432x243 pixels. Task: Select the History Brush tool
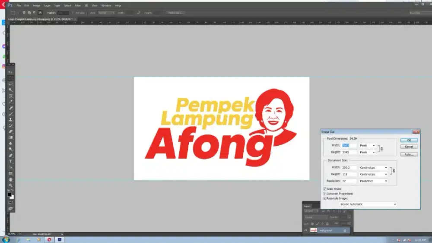(x=10, y=126)
